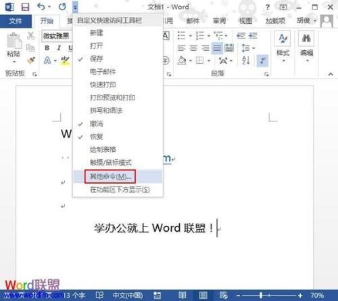Viewport: 338px width, 301px height.
Task: Open the 文件 tab
Action: (16, 21)
